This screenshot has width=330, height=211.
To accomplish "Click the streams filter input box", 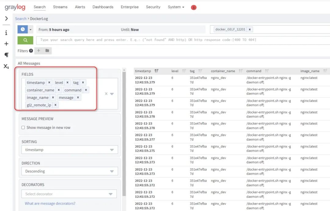I will coord(270,29).
